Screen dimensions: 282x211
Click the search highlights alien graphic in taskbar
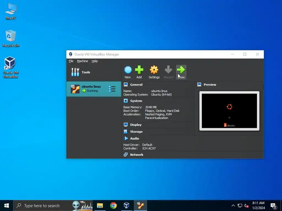82,206
